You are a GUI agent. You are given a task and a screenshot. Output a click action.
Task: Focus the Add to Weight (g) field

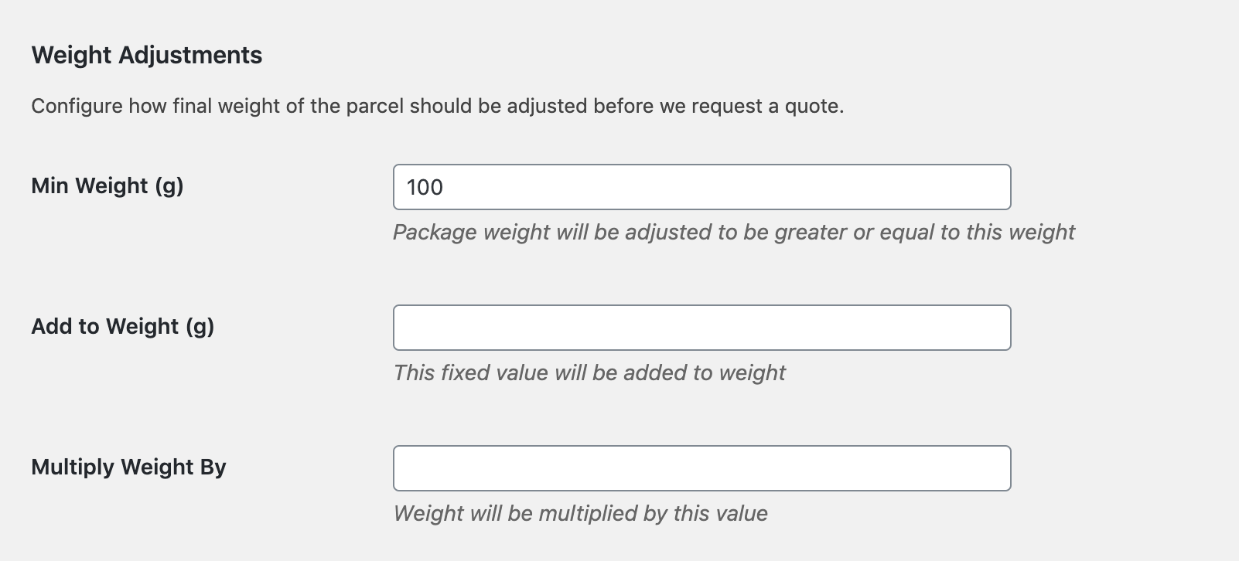[x=701, y=328]
